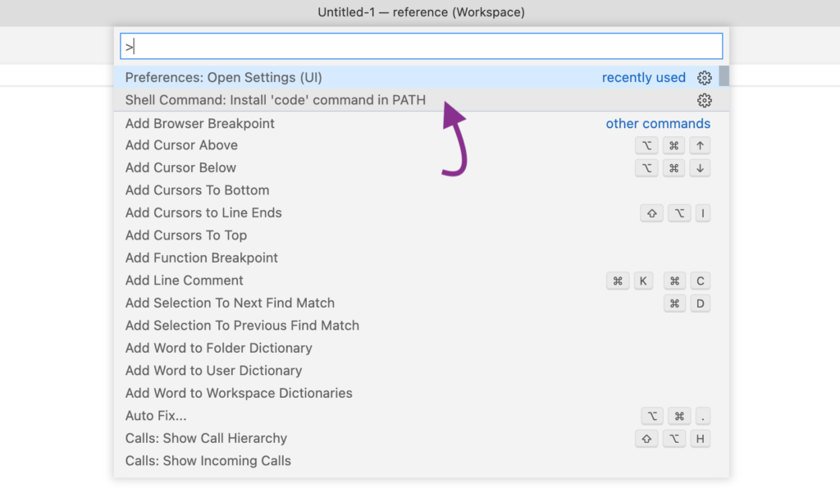Screen dimensions: 840x493
Task: Open the recently used link
Action: (x=644, y=77)
